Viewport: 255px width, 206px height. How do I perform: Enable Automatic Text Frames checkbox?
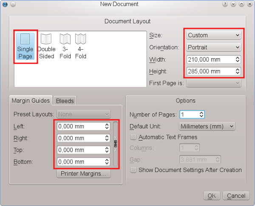133,137
